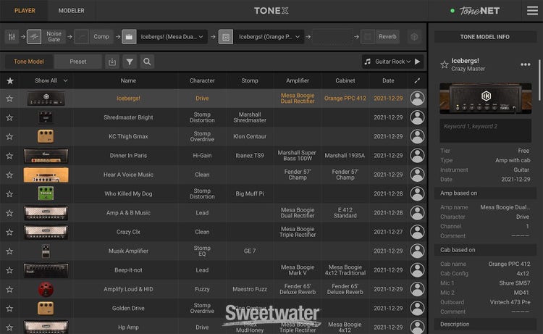Click the cabinet block icon before Icebergs! (Orange P…

[226, 37]
